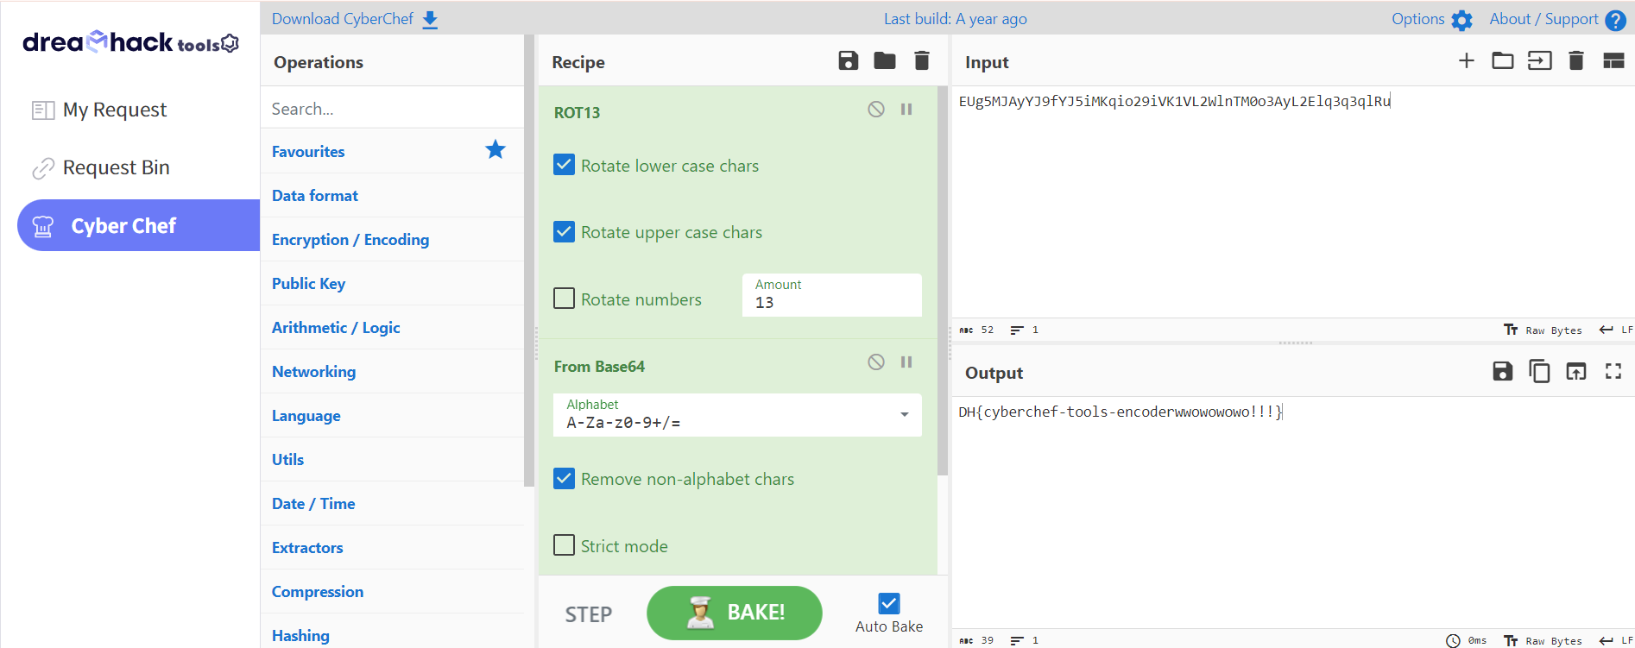
Task: Expand the Date / Time category
Action: pos(393,503)
